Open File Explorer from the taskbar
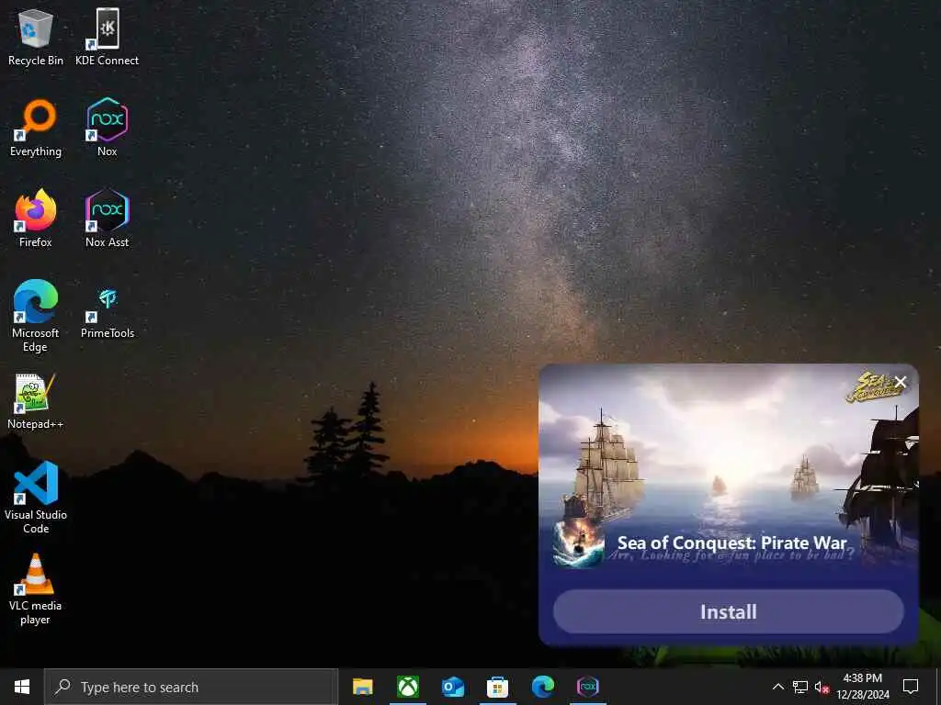941x705 pixels. pyautogui.click(x=362, y=687)
